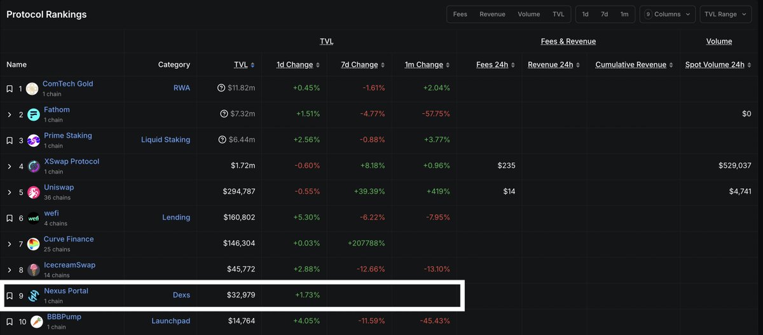The height and width of the screenshot is (335, 763).
Task: Open XSwap Protocol link
Action: [71, 161]
